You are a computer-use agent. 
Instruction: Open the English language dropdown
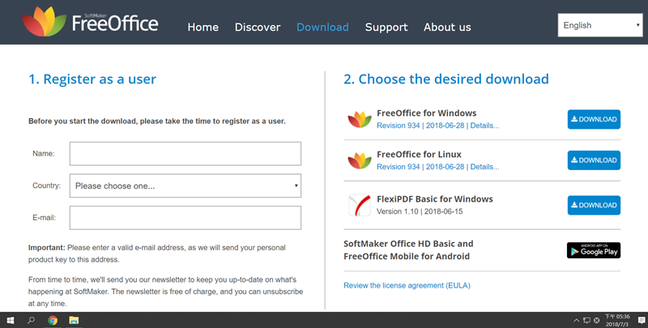coord(600,25)
